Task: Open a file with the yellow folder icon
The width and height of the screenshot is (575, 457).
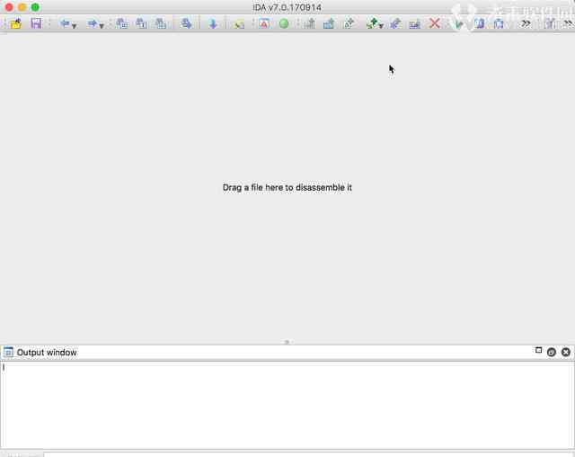Action: pyautogui.click(x=16, y=24)
